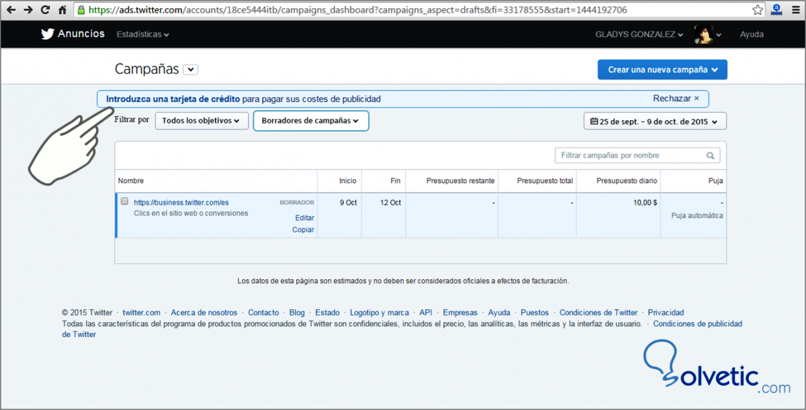Screen dimensions: 806x410
Task: Open the browser hamburger menu
Action: click(x=795, y=10)
